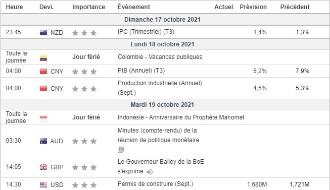Viewport: 330px width, 190px height.
Task: Open the minutes document icon
Action: (121, 150)
